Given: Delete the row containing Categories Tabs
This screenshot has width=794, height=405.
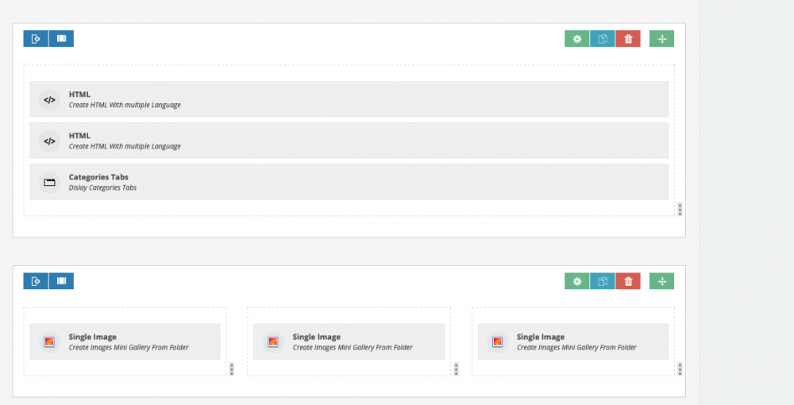Looking at the screenshot, I should 628,39.
